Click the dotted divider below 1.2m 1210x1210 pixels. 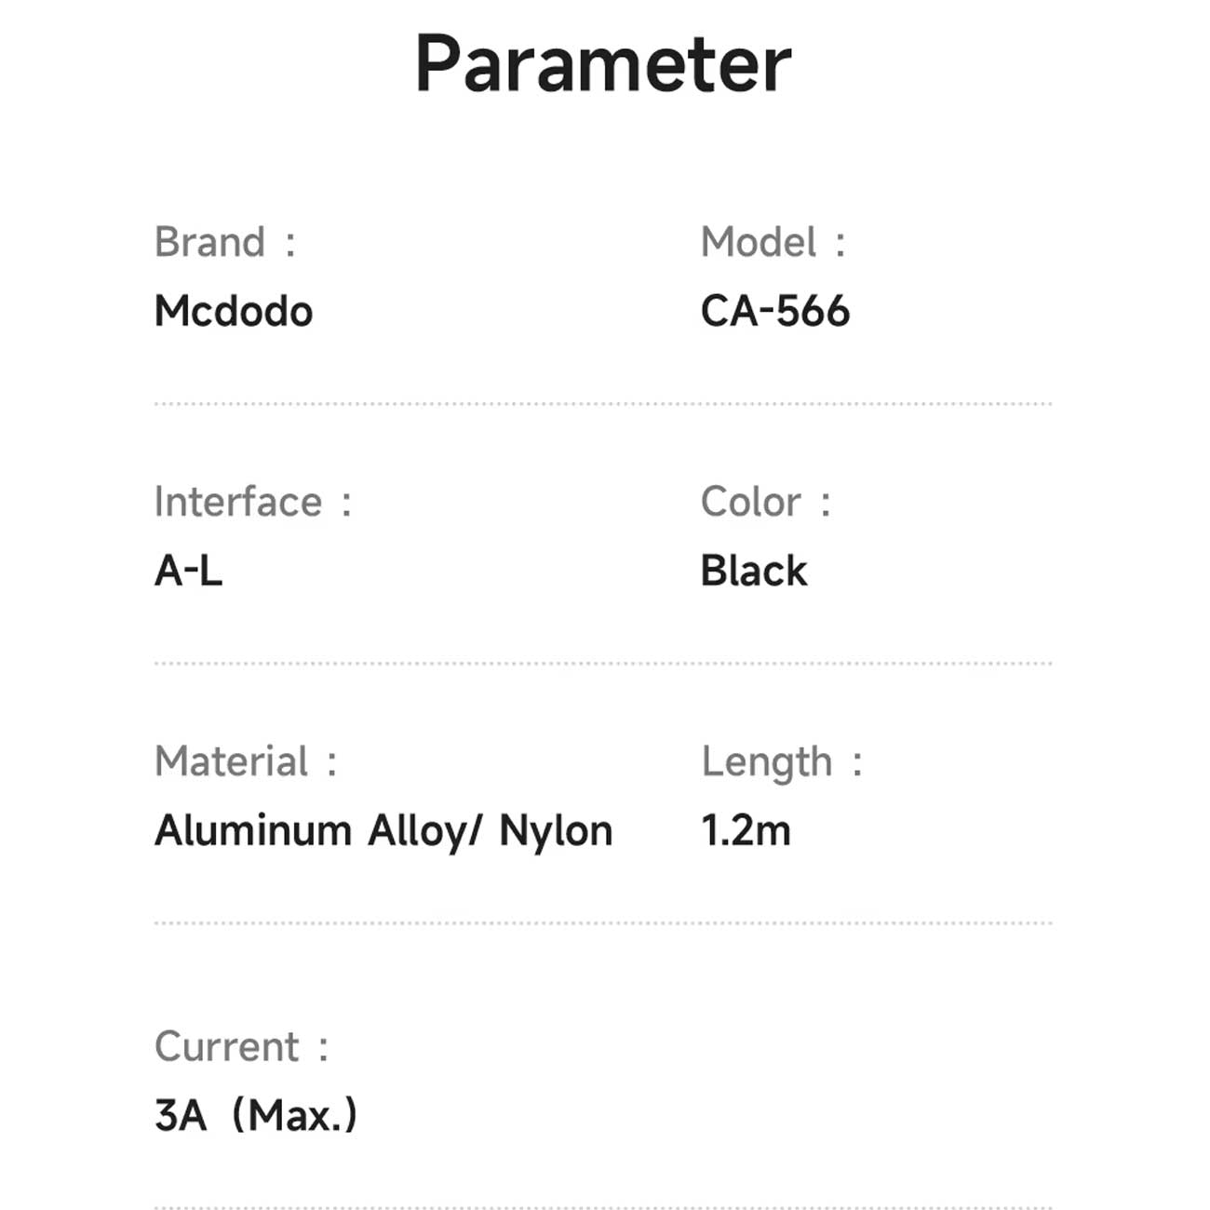(603, 923)
